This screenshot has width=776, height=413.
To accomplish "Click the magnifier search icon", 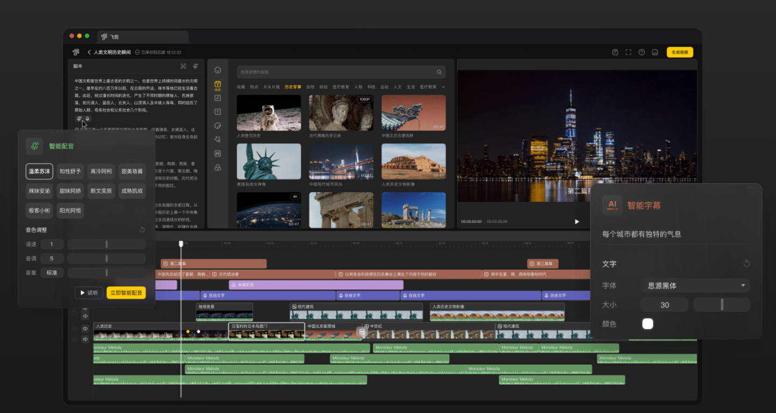I will pos(439,72).
